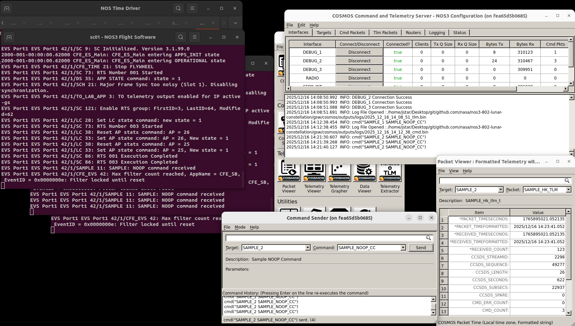The width and height of the screenshot is (575, 326).
Task: Switch to Tlm Packets tab
Action: tap(385, 32)
